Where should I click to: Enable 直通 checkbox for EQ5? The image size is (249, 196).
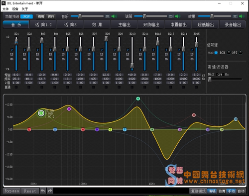coord(67,87)
